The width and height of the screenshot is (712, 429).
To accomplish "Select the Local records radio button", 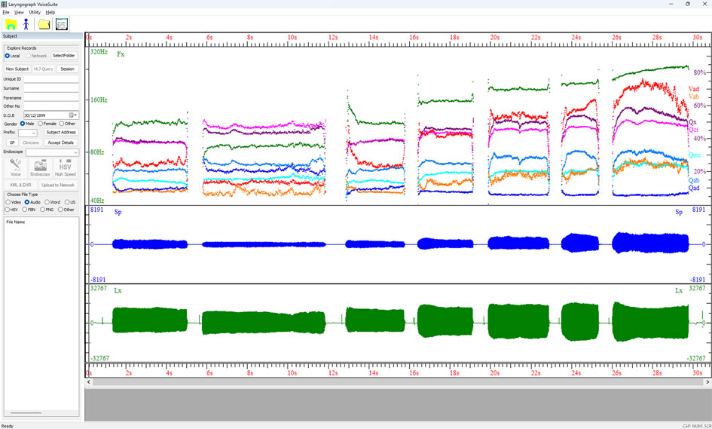I will click(8, 56).
